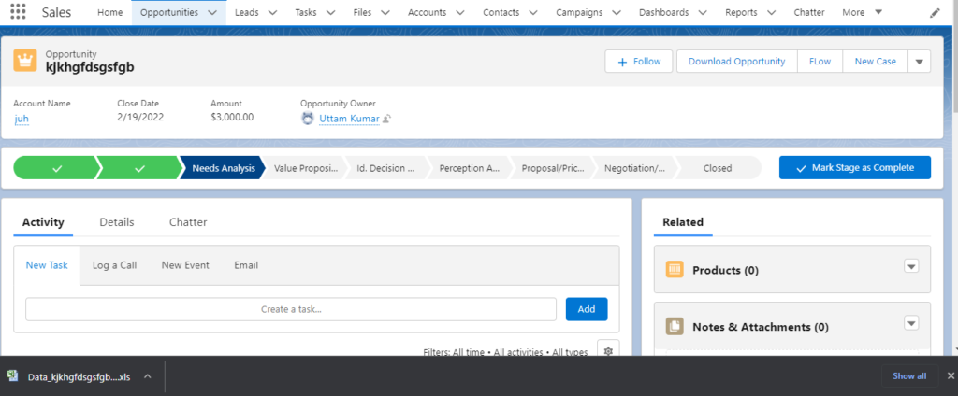The width and height of the screenshot is (958, 396).
Task: Select the Proposal/Price Quote stage
Action: click(x=552, y=168)
